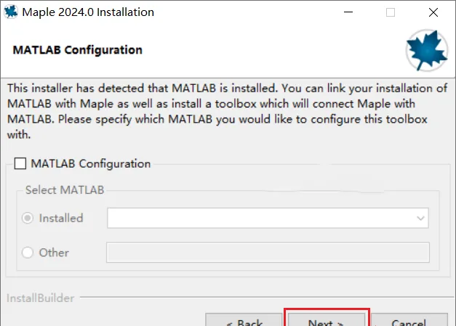Click the Installed option label
The image size is (456, 326).
[x=61, y=219]
